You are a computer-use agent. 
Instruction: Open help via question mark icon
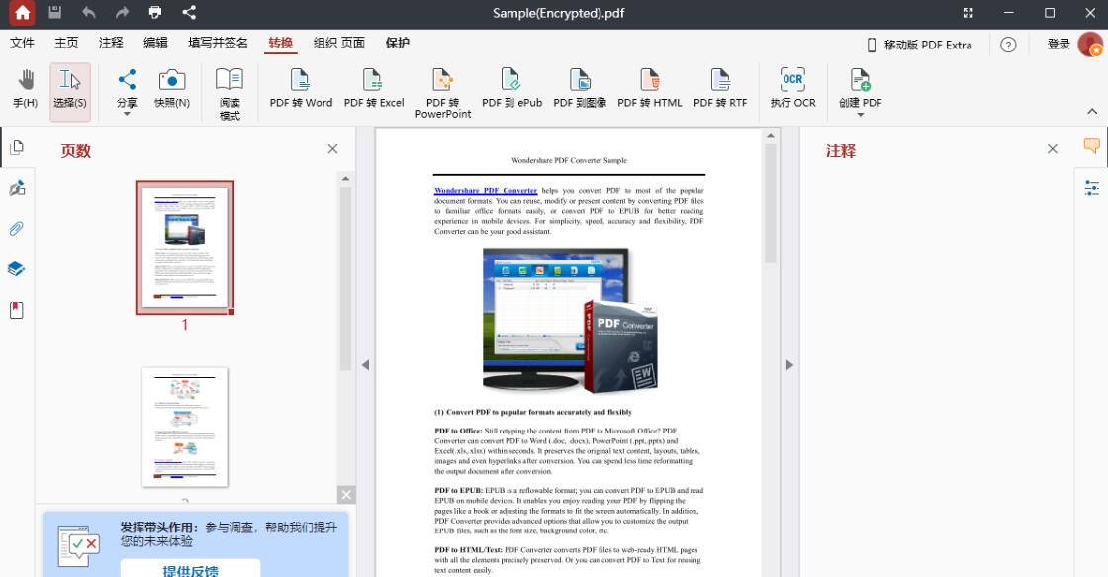point(1008,45)
